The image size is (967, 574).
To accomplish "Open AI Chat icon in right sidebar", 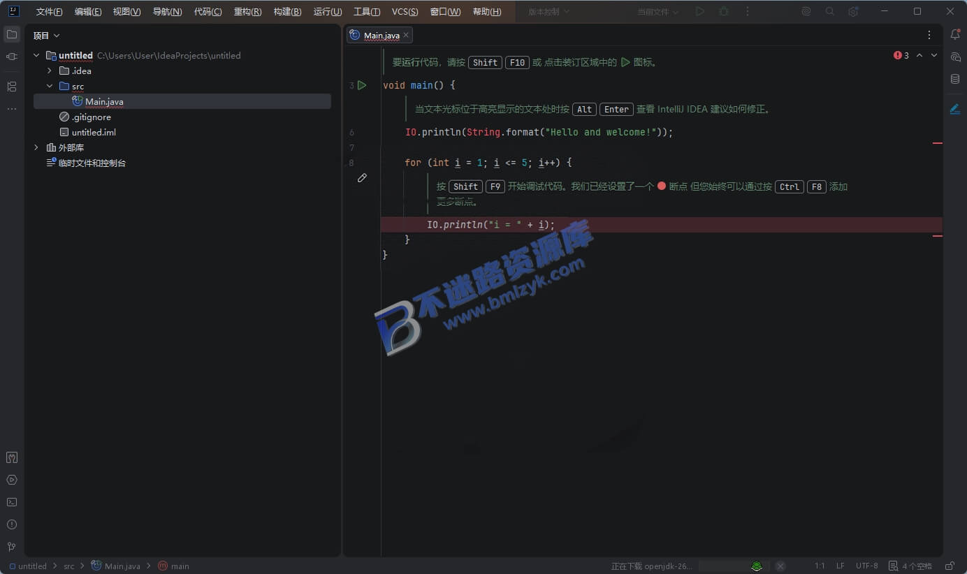I will click(955, 57).
